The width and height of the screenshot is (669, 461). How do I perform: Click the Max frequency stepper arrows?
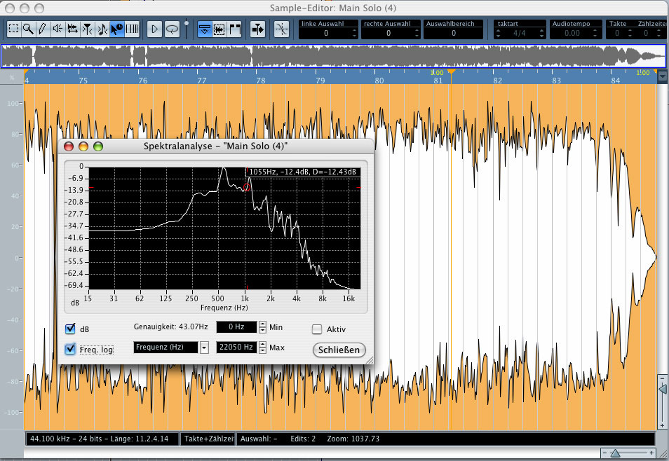[262, 348]
